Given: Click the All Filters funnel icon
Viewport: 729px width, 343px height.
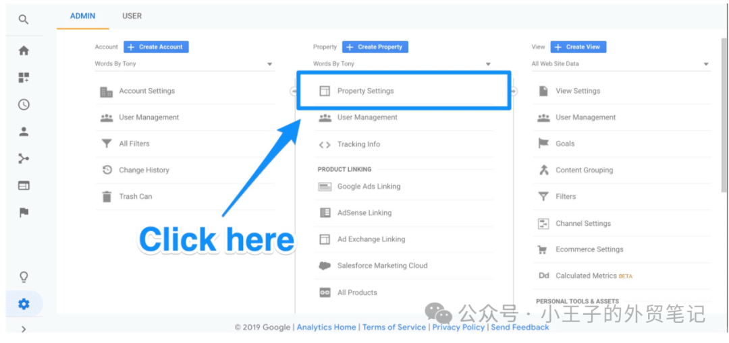Looking at the screenshot, I should [107, 144].
